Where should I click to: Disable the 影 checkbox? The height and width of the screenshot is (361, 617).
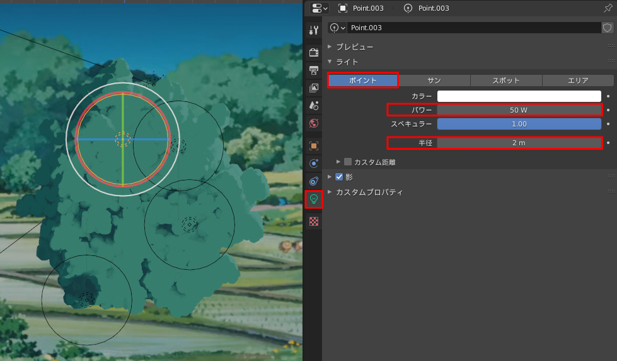(339, 177)
